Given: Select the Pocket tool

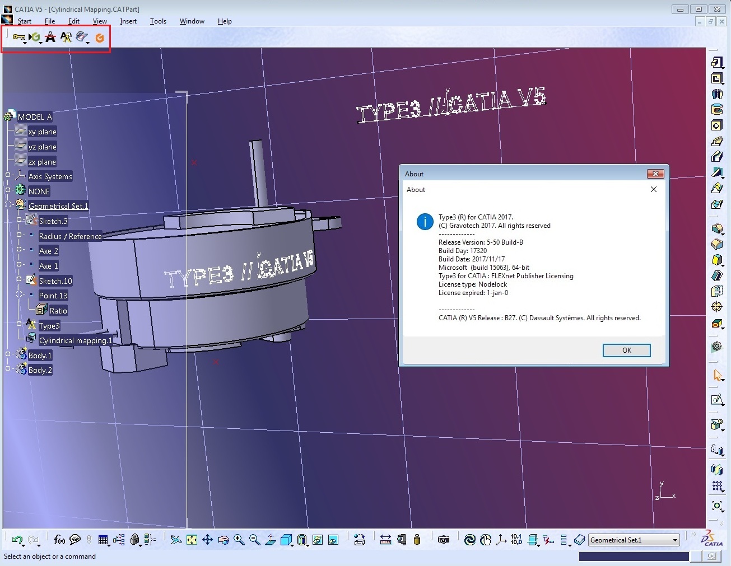Looking at the screenshot, I should (717, 78).
